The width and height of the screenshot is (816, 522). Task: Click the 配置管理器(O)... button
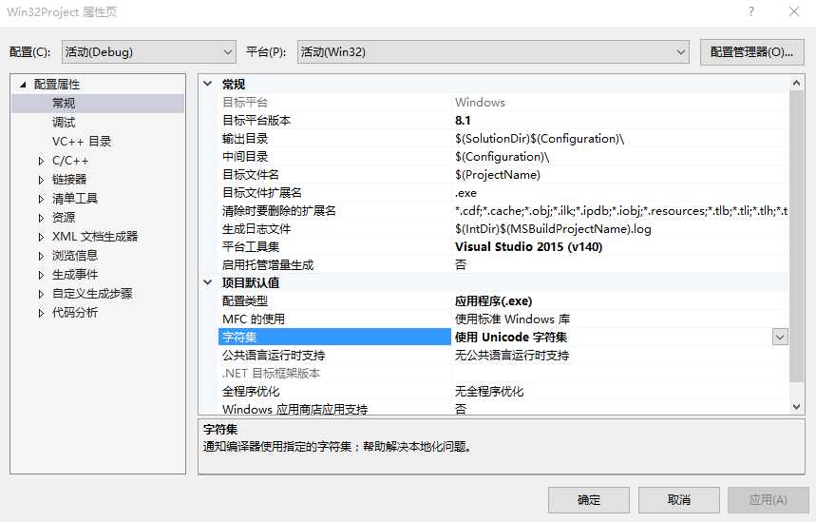click(x=751, y=52)
